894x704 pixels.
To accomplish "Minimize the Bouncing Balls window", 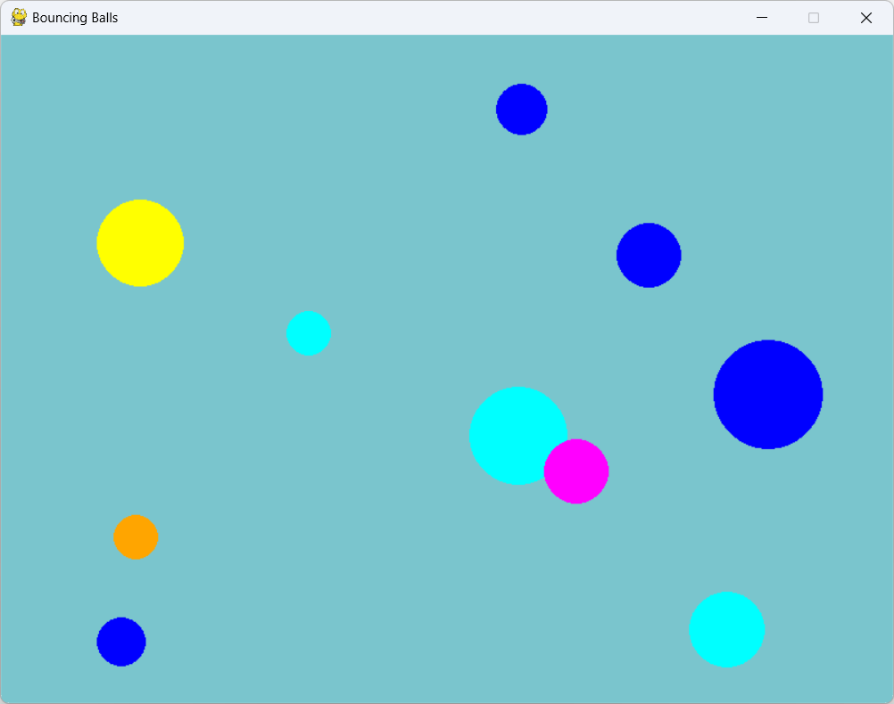I will 762,18.
